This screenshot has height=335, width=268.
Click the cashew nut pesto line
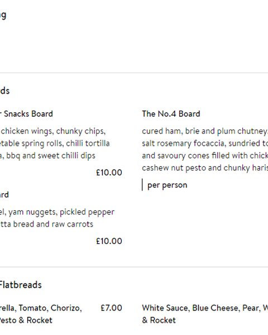(205, 168)
